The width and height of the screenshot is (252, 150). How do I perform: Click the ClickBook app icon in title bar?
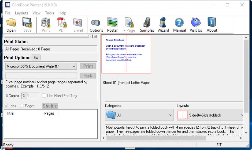tap(8, 5)
